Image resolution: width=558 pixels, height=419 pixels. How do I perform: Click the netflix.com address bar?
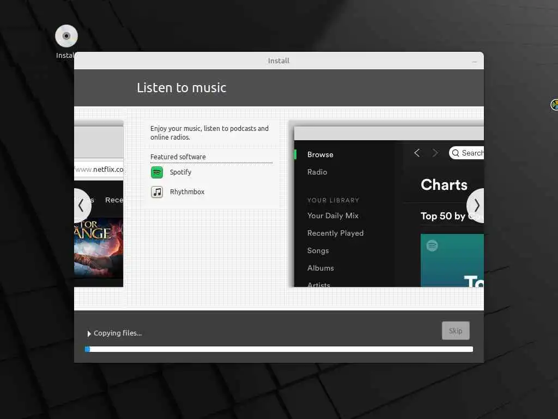coord(99,169)
